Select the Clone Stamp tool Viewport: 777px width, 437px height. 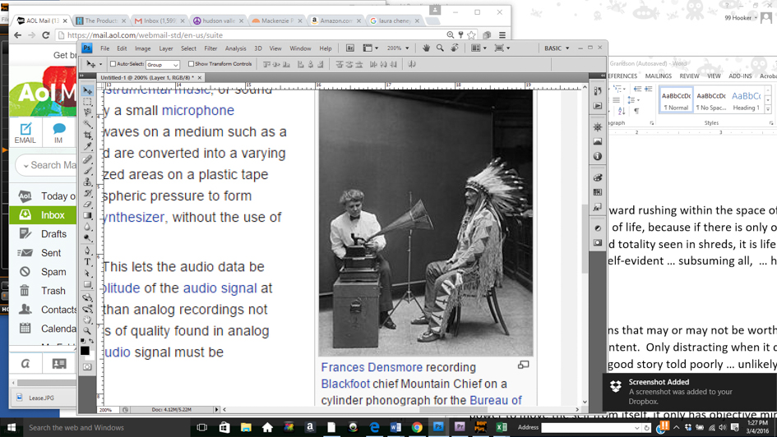87,182
